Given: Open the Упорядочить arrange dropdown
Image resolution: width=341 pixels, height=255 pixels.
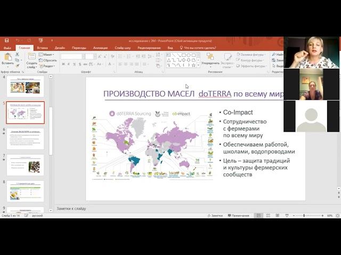Looking at the screenshot, I should [x=210, y=60].
